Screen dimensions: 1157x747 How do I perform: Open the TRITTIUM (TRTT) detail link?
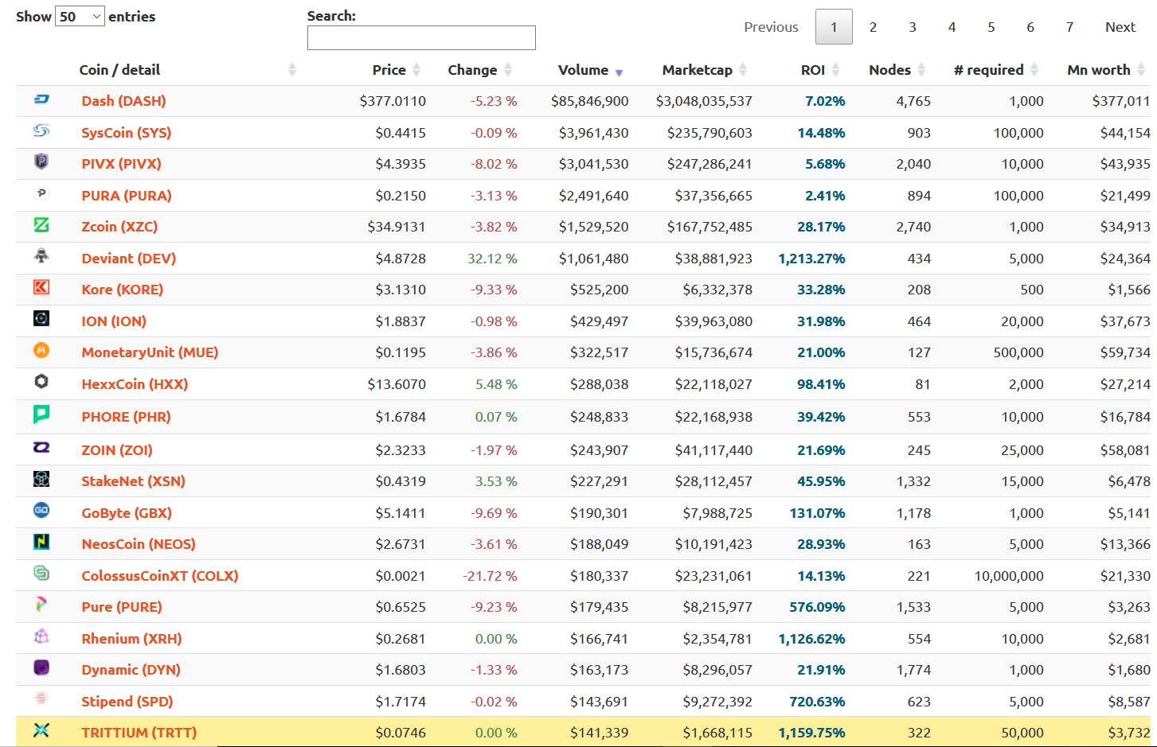pos(139,733)
